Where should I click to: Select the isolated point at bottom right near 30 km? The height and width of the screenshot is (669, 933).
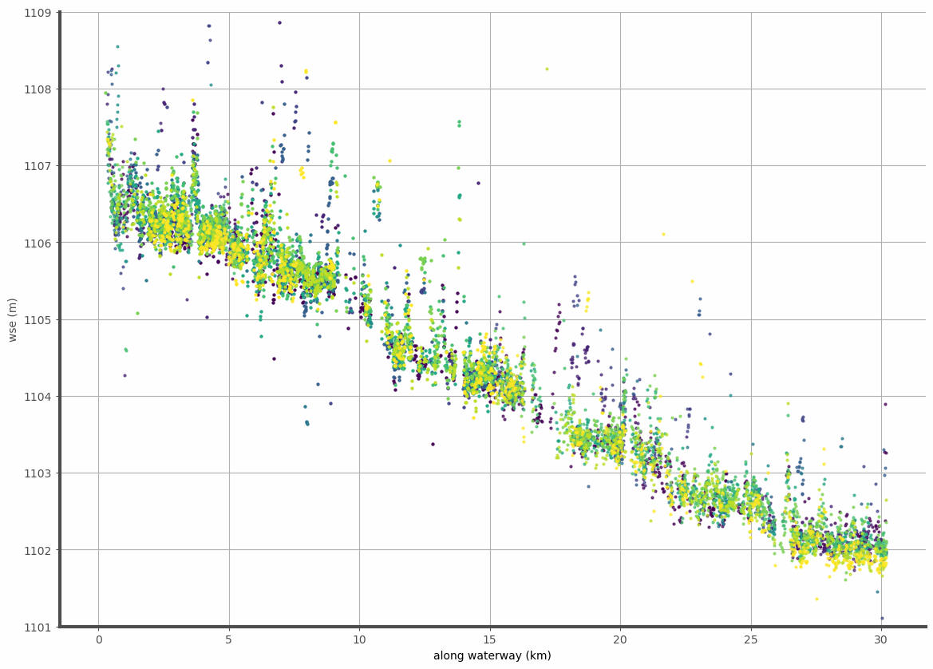884,616
